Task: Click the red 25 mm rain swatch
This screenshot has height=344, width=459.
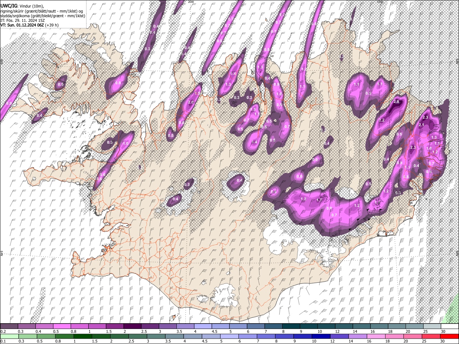Action: pyautogui.click(x=431, y=336)
